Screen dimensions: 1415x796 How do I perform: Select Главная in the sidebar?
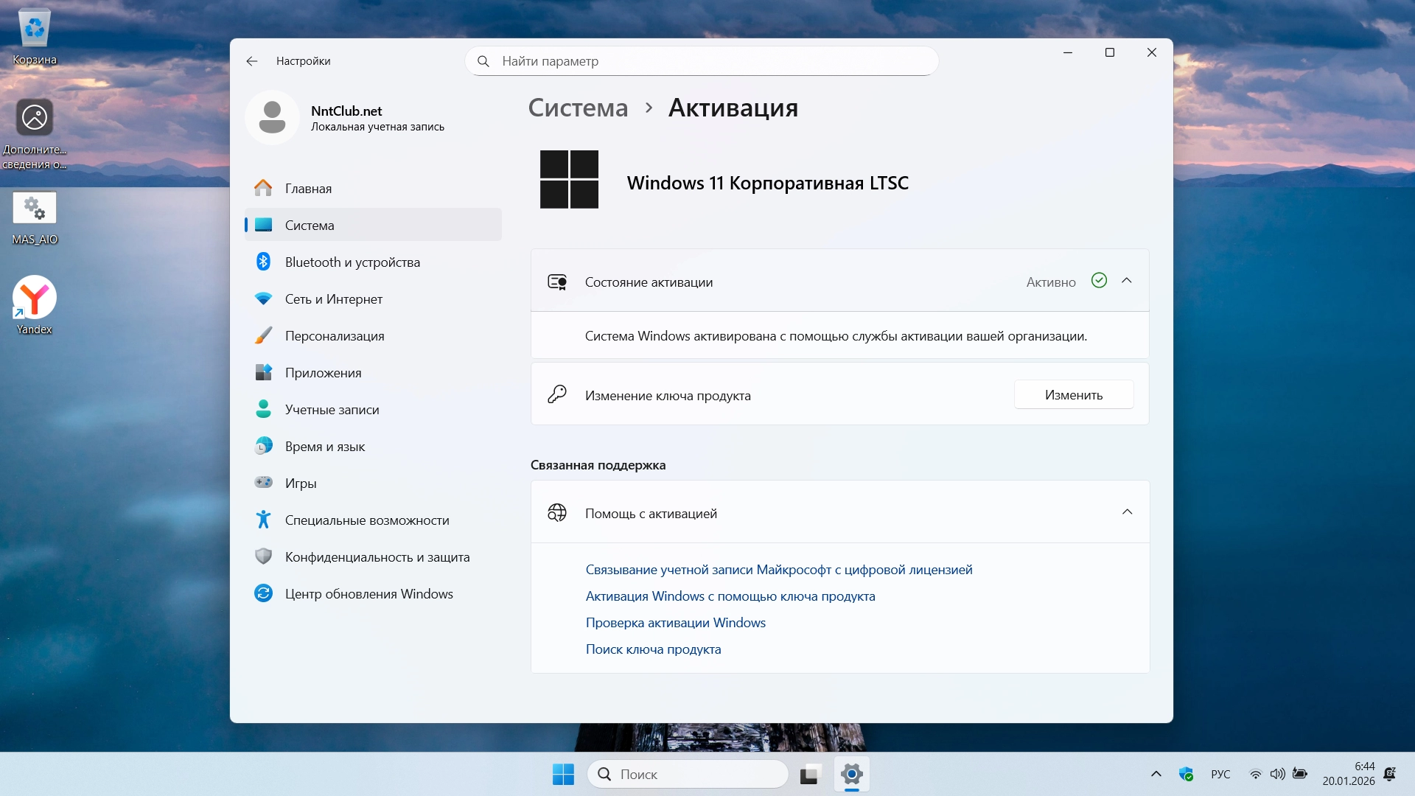pyautogui.click(x=308, y=189)
